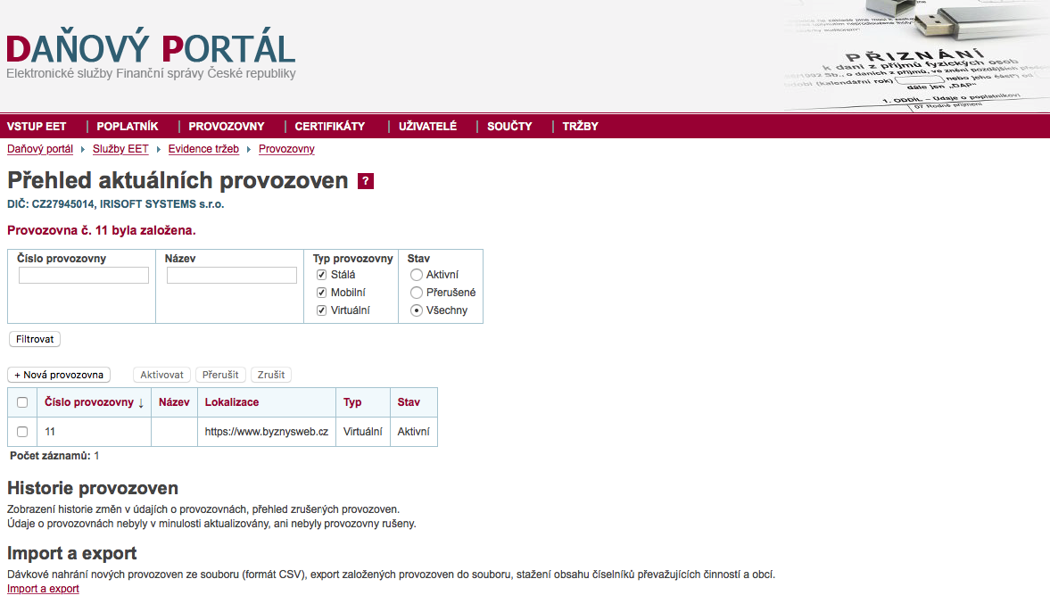Open the VSTUP EET menu
The height and width of the screenshot is (612, 1050).
[37, 126]
